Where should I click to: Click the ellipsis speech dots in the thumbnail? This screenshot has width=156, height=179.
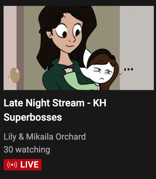pyautogui.click(x=128, y=69)
